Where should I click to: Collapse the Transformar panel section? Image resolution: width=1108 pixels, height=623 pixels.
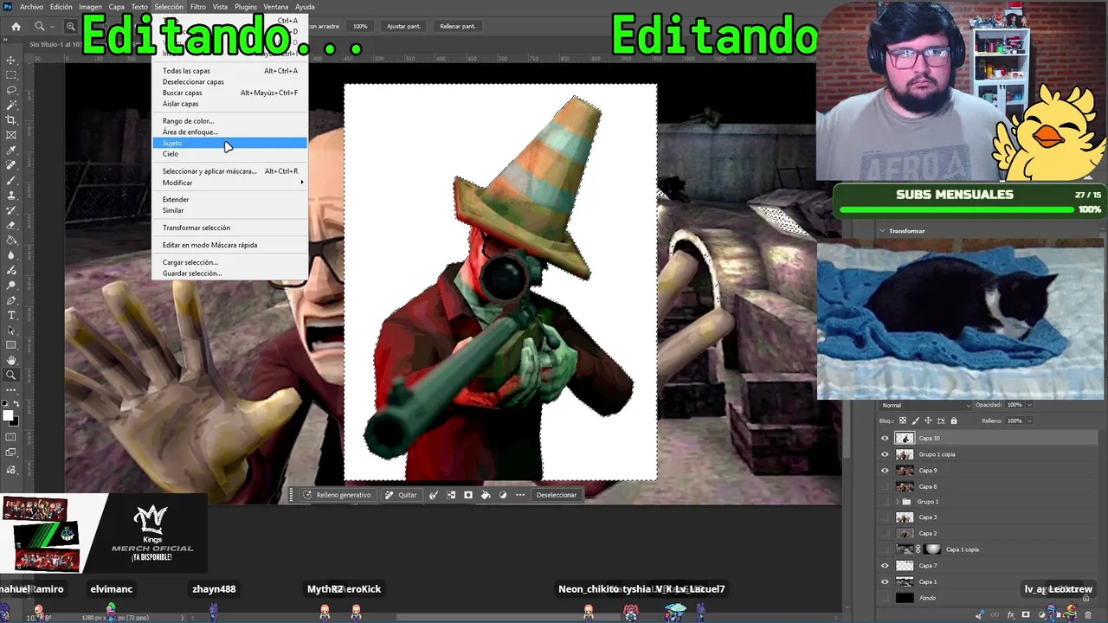click(882, 231)
